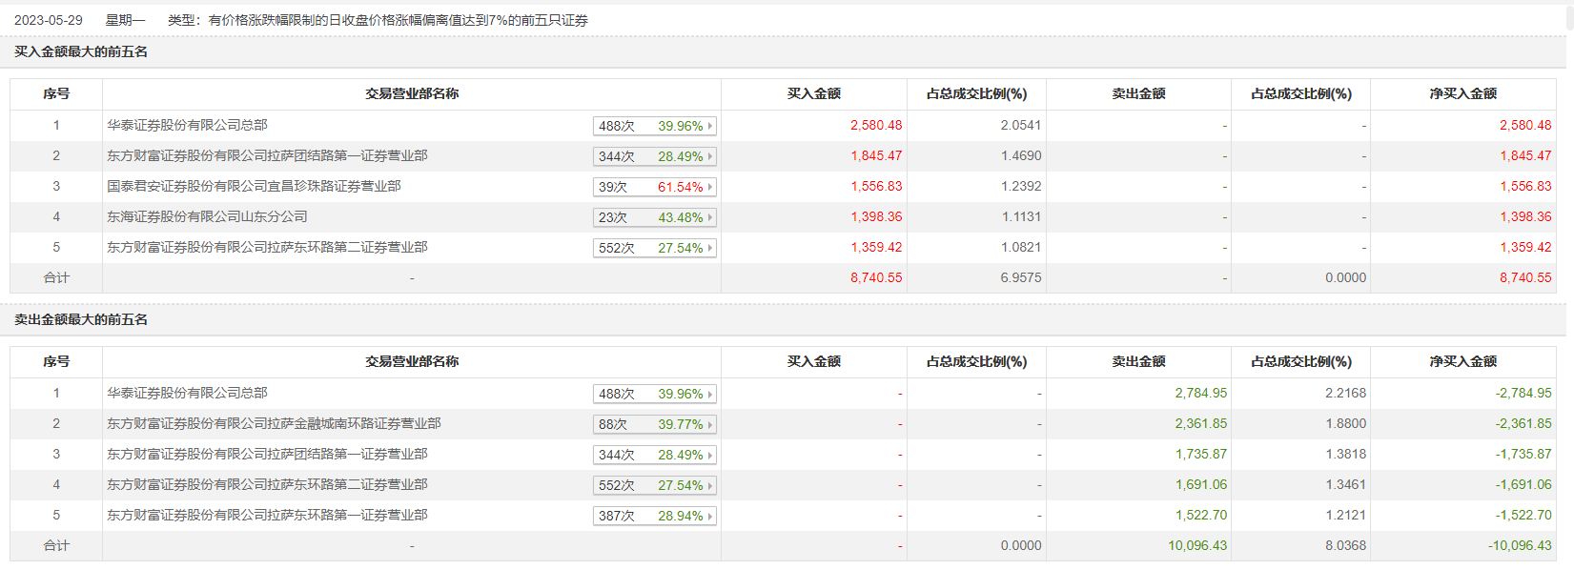
Task: Expand the 39次 61.54% badge arrow
Action: (709, 187)
